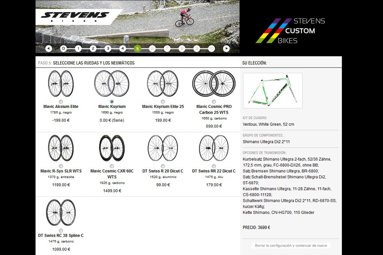Click 'DT Swiss RR 22 Dicut C' label
The width and height of the screenshot is (383, 255).
point(214,171)
